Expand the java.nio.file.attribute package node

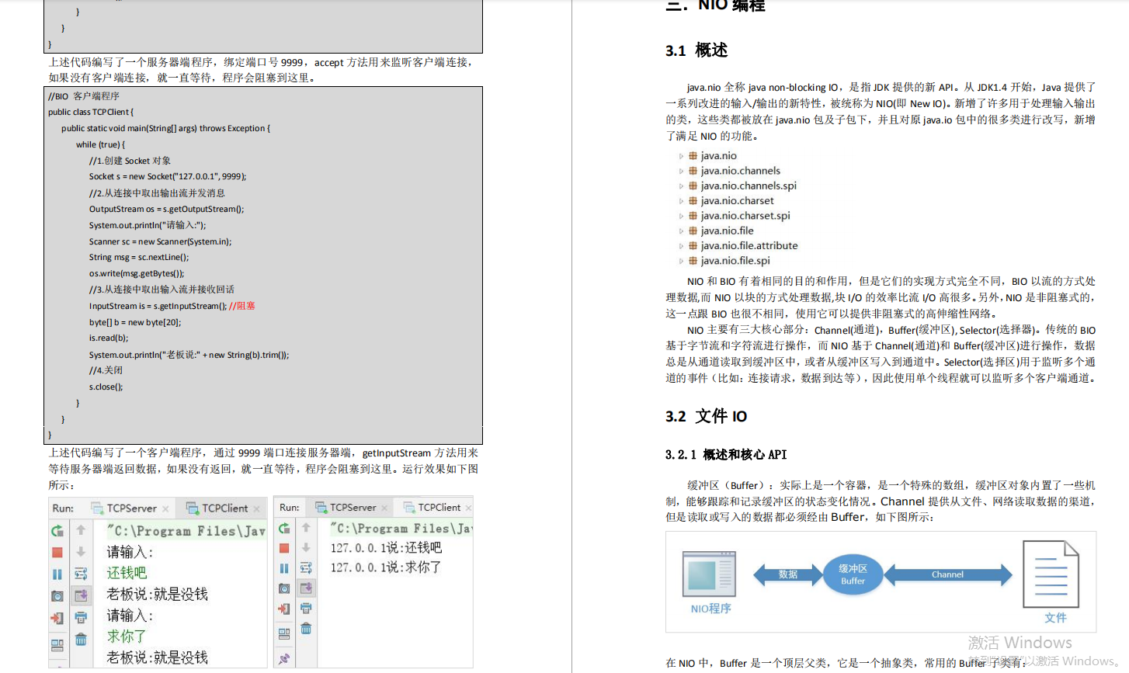[x=682, y=246]
